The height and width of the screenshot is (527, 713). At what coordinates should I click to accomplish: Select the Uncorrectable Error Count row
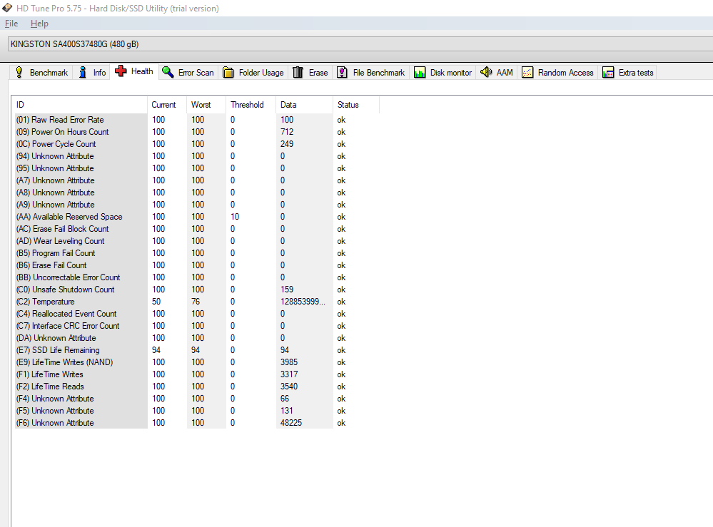[x=196, y=277]
